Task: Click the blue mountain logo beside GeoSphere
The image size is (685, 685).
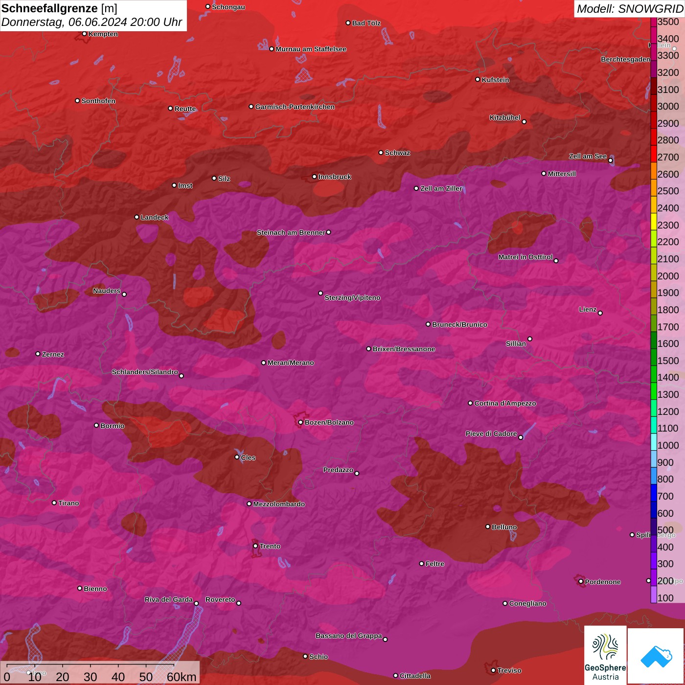Action: click(656, 656)
